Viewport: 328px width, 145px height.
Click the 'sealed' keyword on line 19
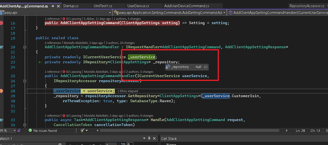tap(58, 38)
